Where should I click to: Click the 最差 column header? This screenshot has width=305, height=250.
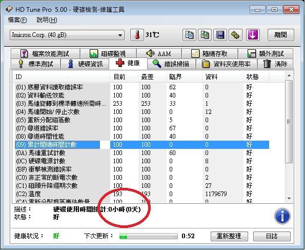tap(152, 77)
